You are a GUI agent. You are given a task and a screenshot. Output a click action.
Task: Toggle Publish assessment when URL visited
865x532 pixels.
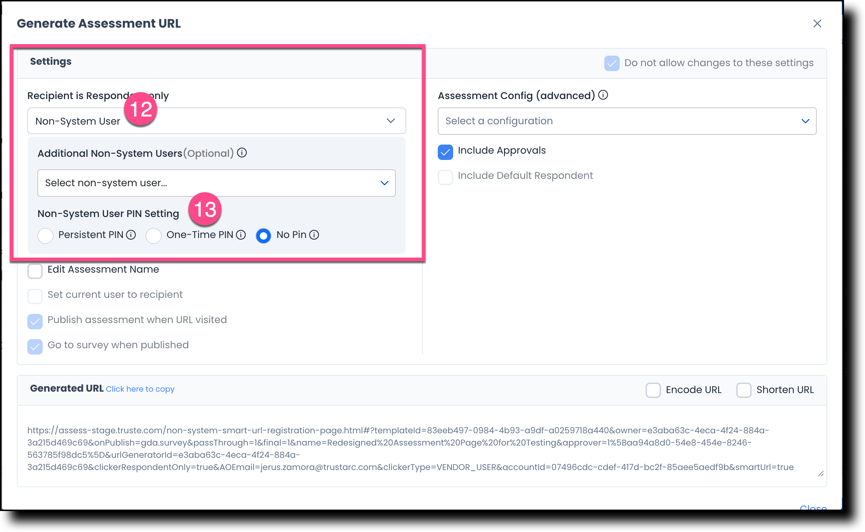click(x=35, y=322)
